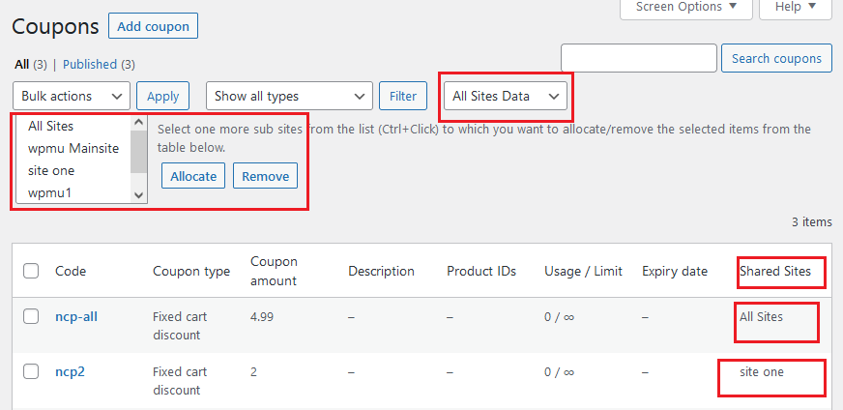Image resolution: width=843 pixels, height=410 pixels.
Task: Filter by Published coupons link
Action: tap(90, 65)
